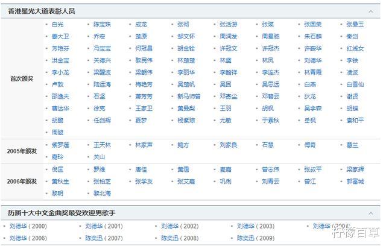
Task: Click the 刘德华 (2002) entry
Action: point(180,226)
